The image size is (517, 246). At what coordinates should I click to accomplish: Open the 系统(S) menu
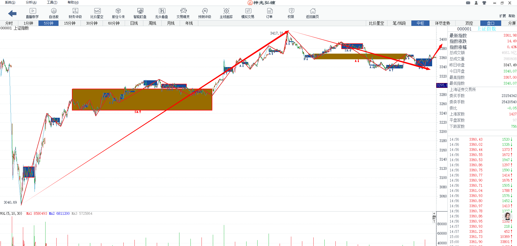pos(10,2)
